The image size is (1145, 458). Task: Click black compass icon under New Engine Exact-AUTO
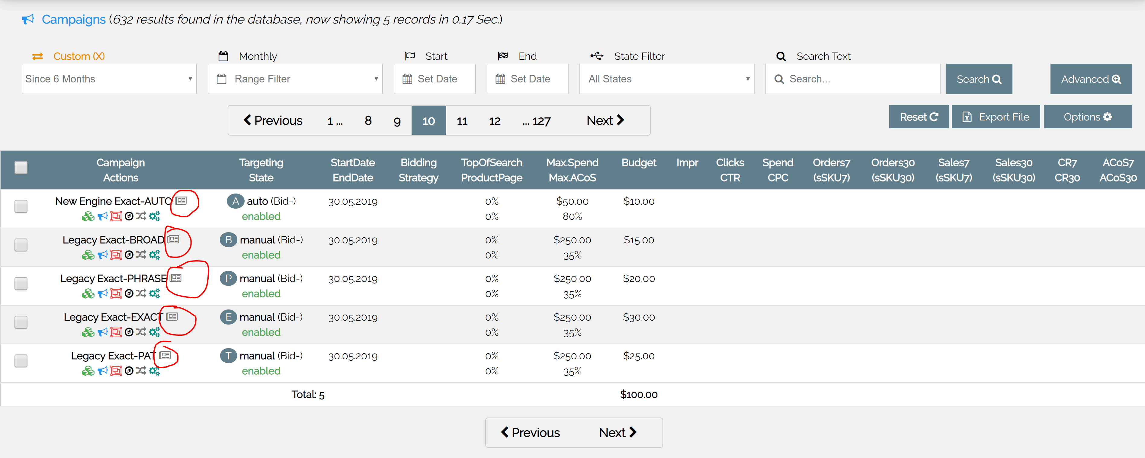click(x=129, y=216)
